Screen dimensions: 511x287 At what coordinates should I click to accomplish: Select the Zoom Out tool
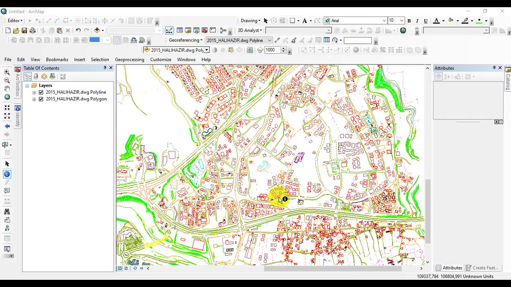7,81
